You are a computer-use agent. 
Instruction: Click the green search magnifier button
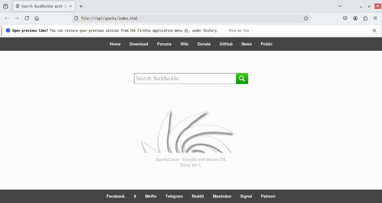242,79
